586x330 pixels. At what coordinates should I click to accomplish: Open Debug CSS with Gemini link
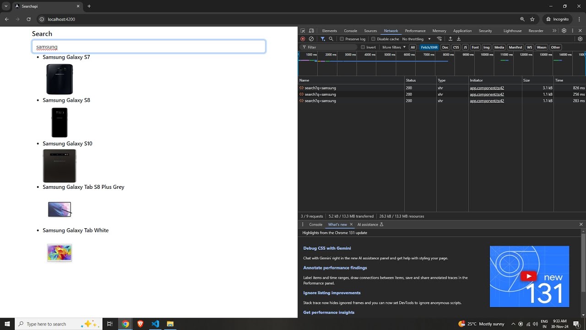(x=327, y=248)
